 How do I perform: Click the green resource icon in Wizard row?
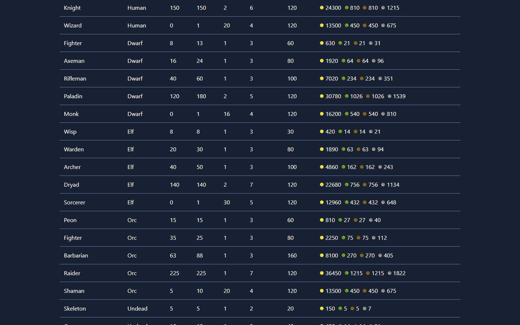point(347,25)
